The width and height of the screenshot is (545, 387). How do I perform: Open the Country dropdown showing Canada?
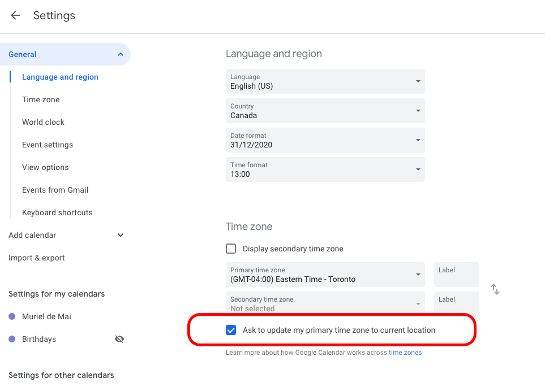(325, 111)
